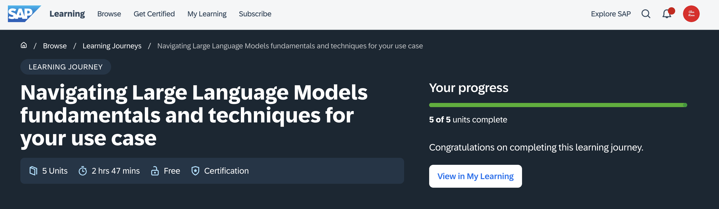Click the LEARNING JOURNEY tag badge
Screen dimensions: 719x209
point(65,67)
